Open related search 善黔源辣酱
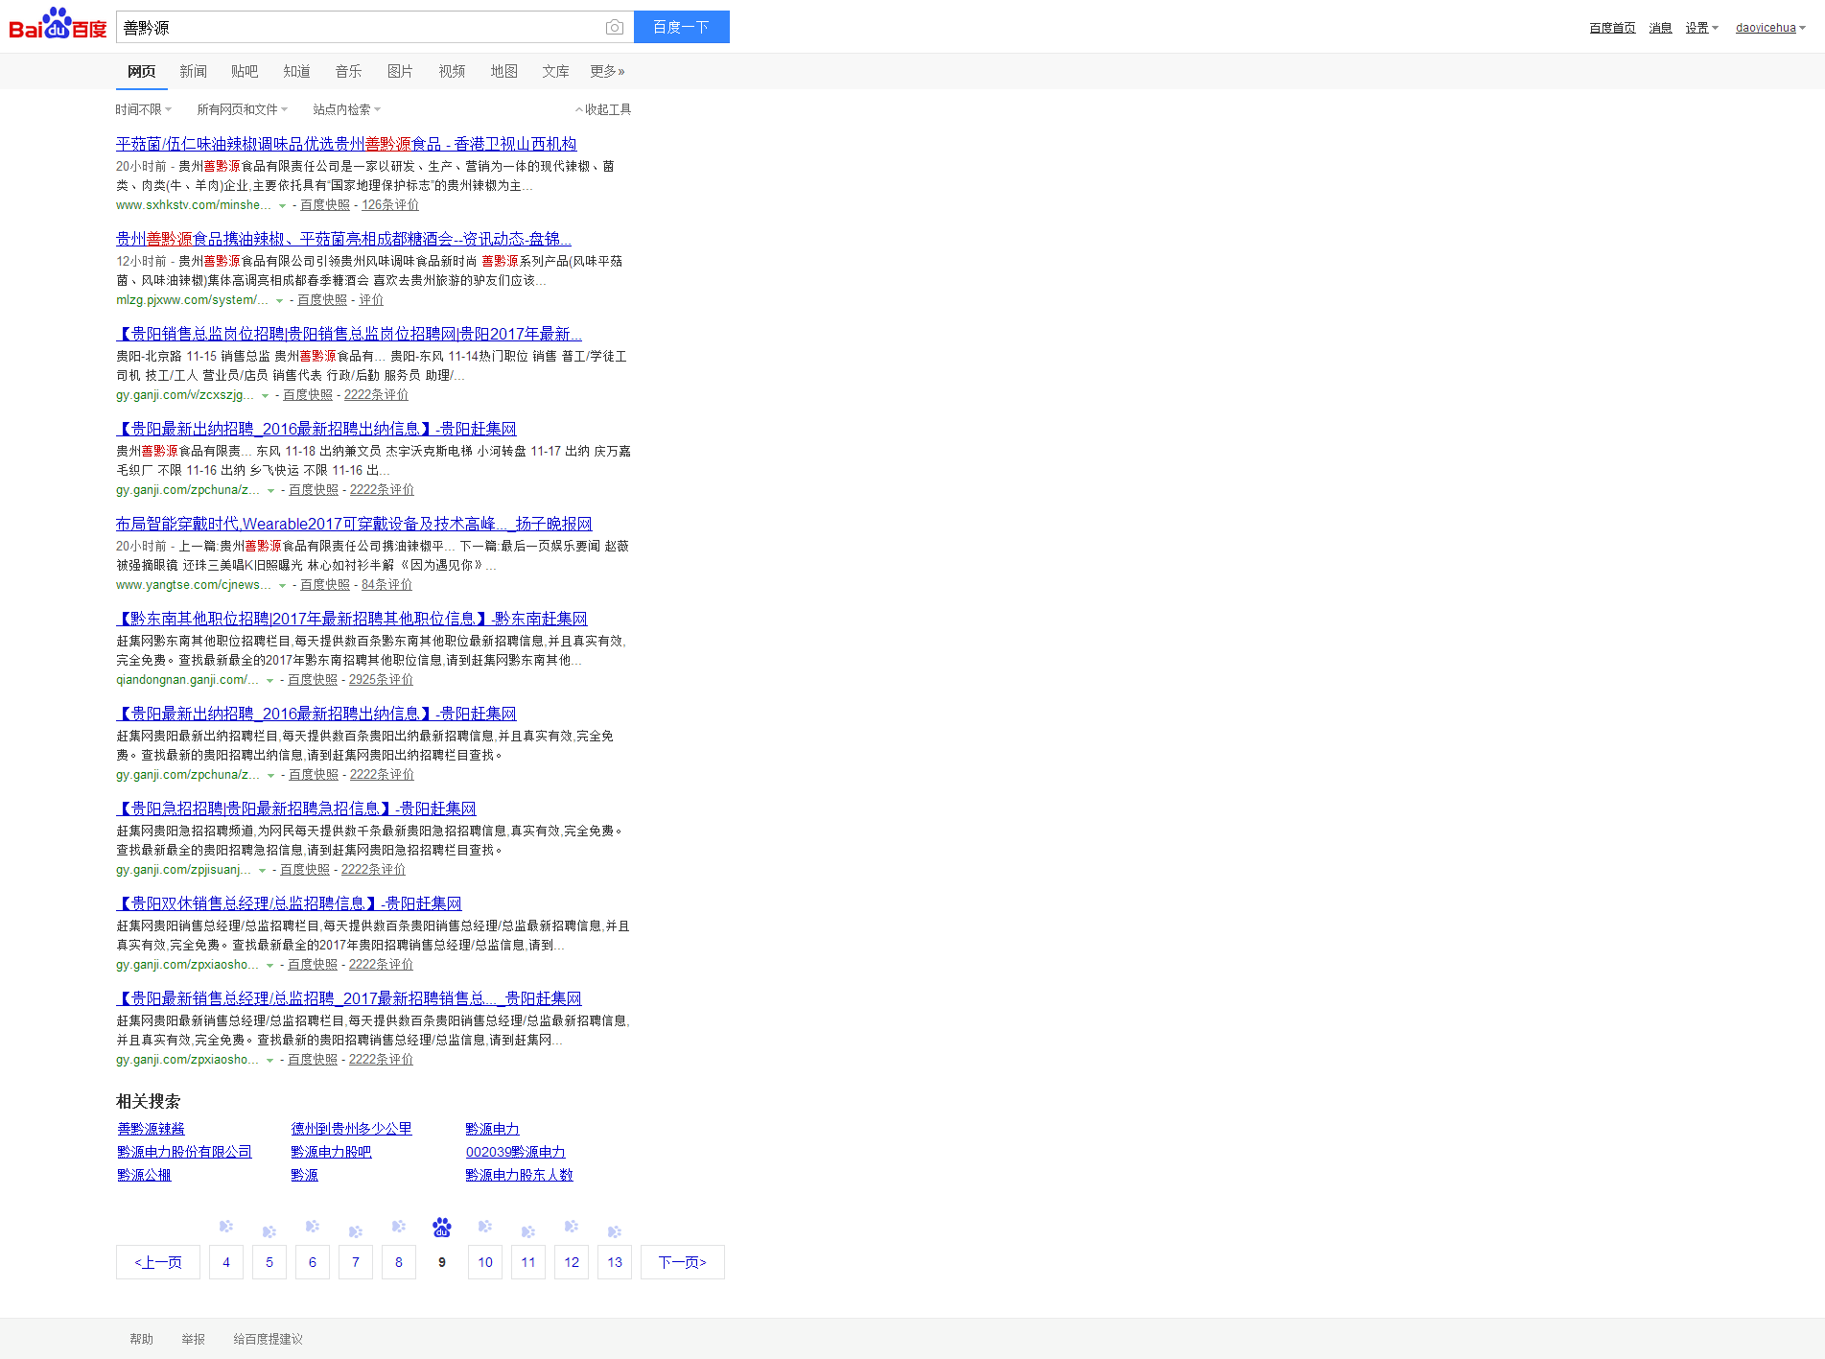 [151, 1129]
